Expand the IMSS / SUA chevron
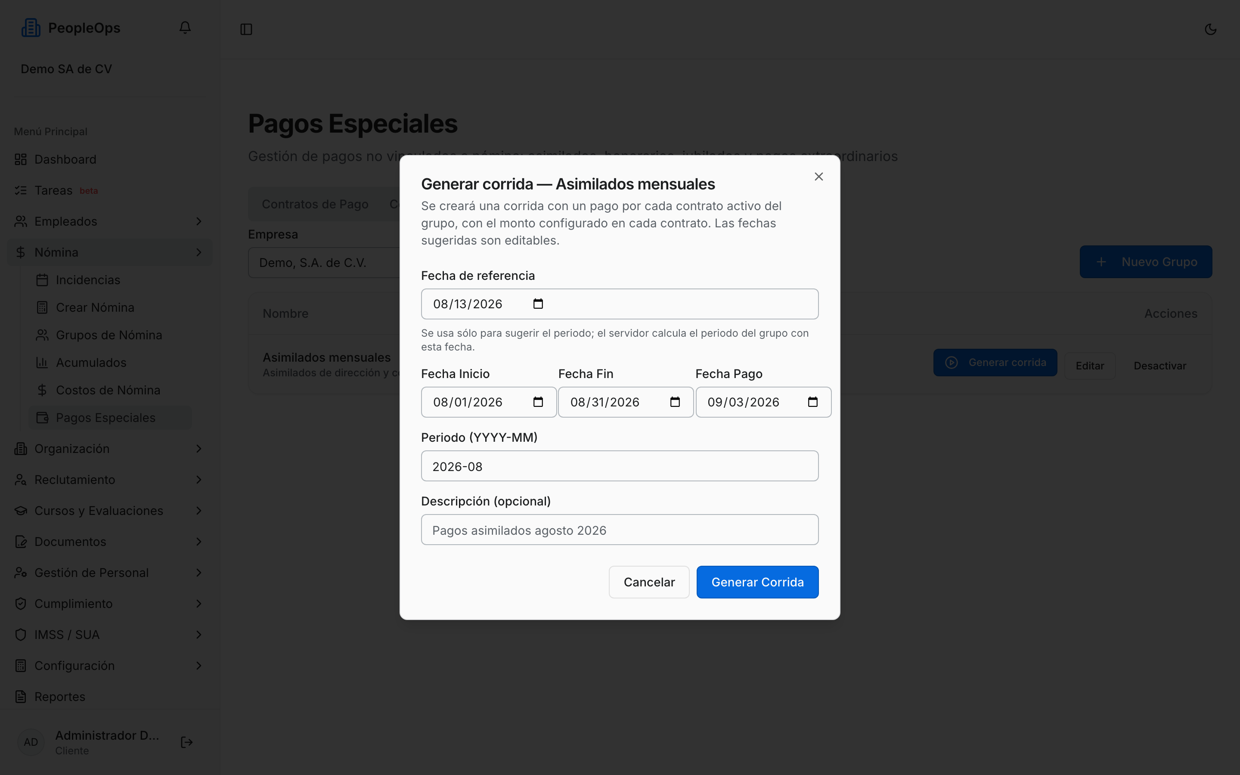The height and width of the screenshot is (775, 1240). (x=199, y=635)
